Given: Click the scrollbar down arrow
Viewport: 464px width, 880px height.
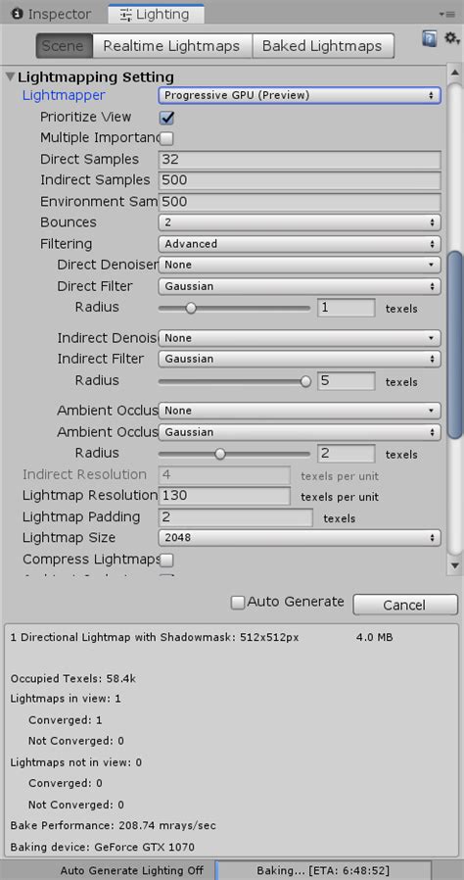Looking at the screenshot, I should (x=454, y=565).
